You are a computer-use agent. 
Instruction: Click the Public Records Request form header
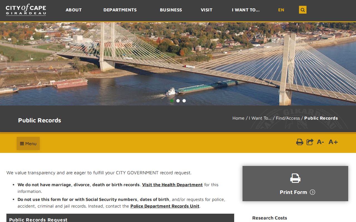(x=120, y=218)
